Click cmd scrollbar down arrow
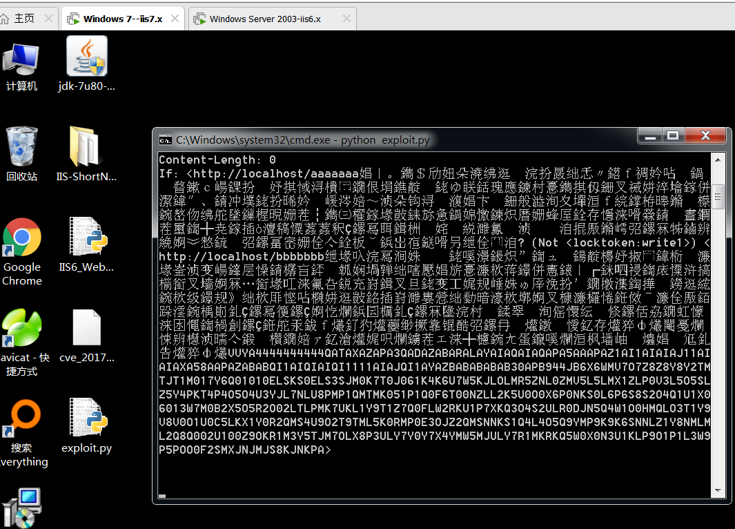Viewport: 735px width, 529px height. (718, 490)
